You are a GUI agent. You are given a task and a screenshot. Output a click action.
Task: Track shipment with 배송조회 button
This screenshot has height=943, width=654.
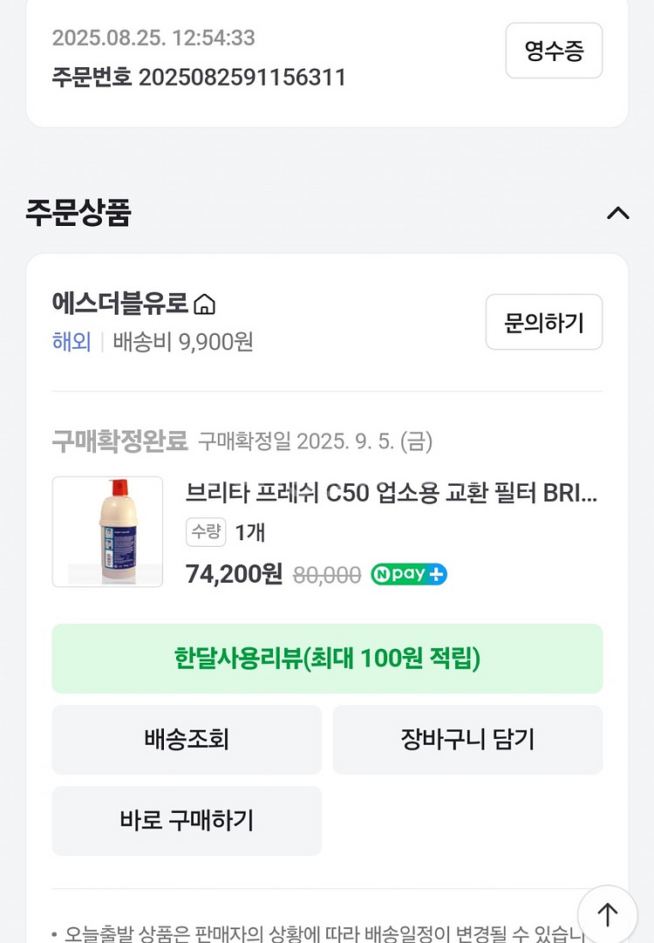[187, 740]
